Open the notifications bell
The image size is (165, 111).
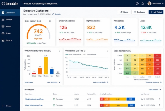tap(143, 4)
